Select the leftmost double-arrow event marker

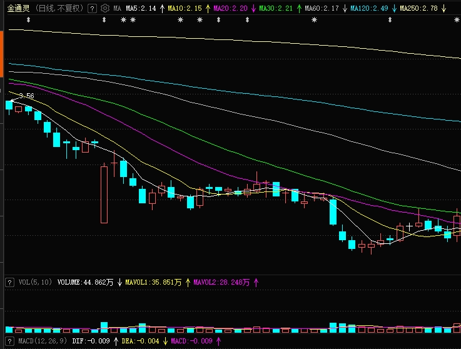pyautogui.click(x=28, y=19)
